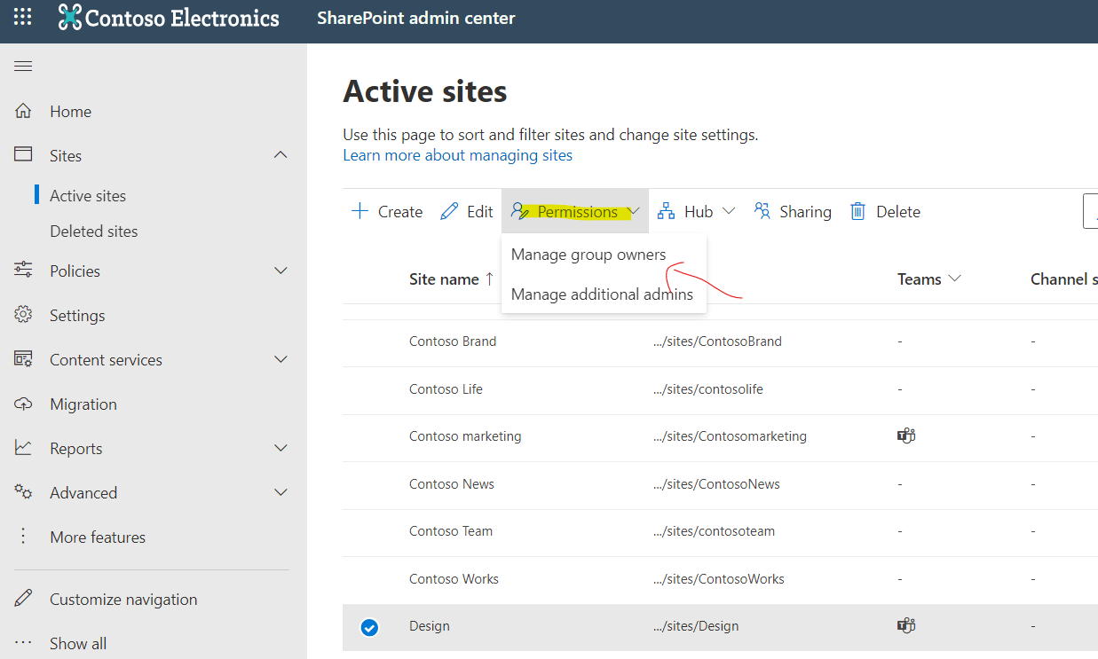1098x659 pixels.
Task: Click the Contoso Electronics logo icon
Action: pyautogui.click(x=69, y=17)
